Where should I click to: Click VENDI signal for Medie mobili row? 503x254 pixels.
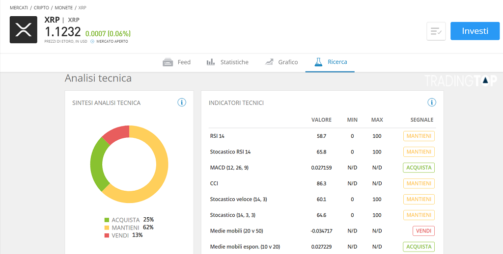coord(423,231)
